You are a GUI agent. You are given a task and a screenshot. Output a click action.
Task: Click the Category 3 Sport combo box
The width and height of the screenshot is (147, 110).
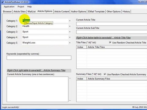tap(47, 32)
